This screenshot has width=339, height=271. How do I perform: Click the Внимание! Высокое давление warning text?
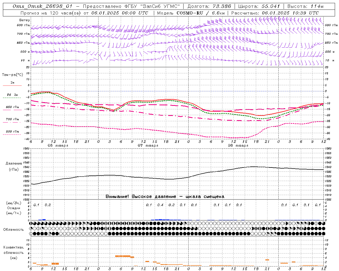165,197
